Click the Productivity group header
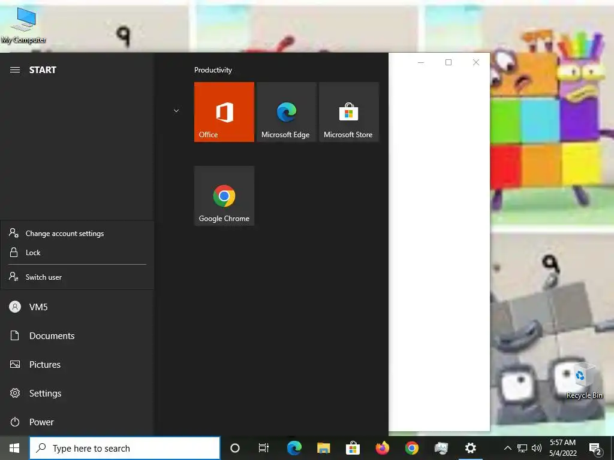614x460 pixels. tap(213, 70)
